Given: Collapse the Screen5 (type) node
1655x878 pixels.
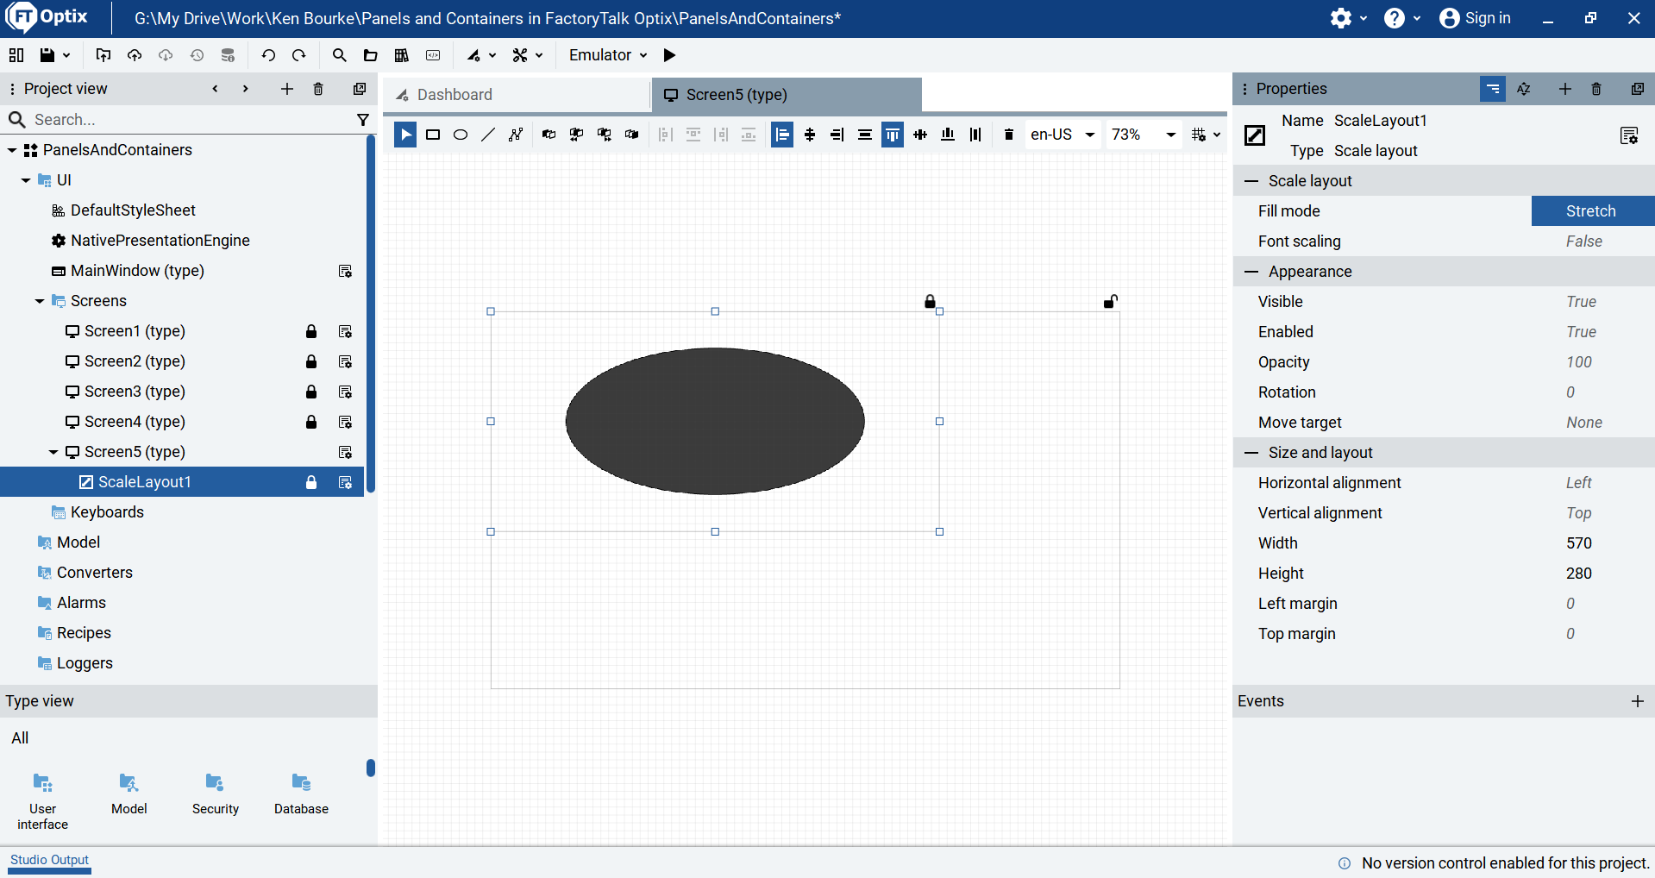Looking at the screenshot, I should (x=53, y=452).
